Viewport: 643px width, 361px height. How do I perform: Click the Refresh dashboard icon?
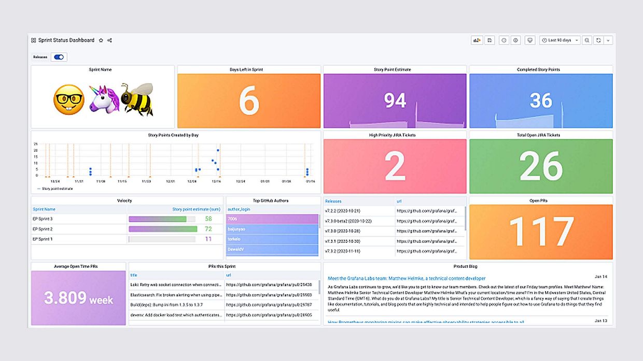pos(599,40)
